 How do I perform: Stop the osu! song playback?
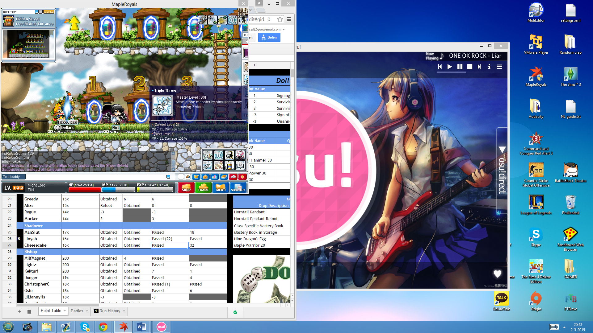coord(470,67)
